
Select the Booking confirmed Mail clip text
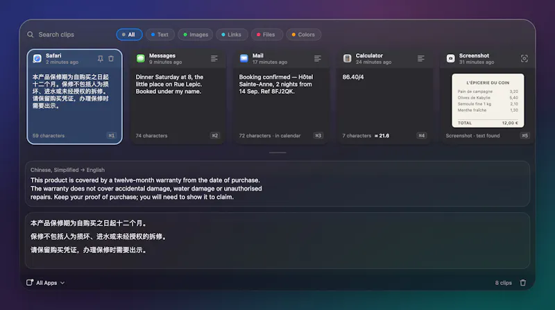click(x=275, y=84)
